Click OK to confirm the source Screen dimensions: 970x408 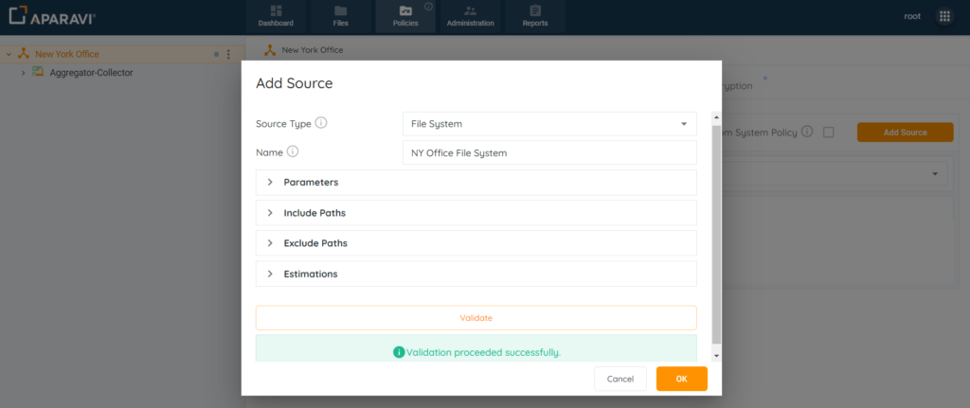[x=681, y=379]
